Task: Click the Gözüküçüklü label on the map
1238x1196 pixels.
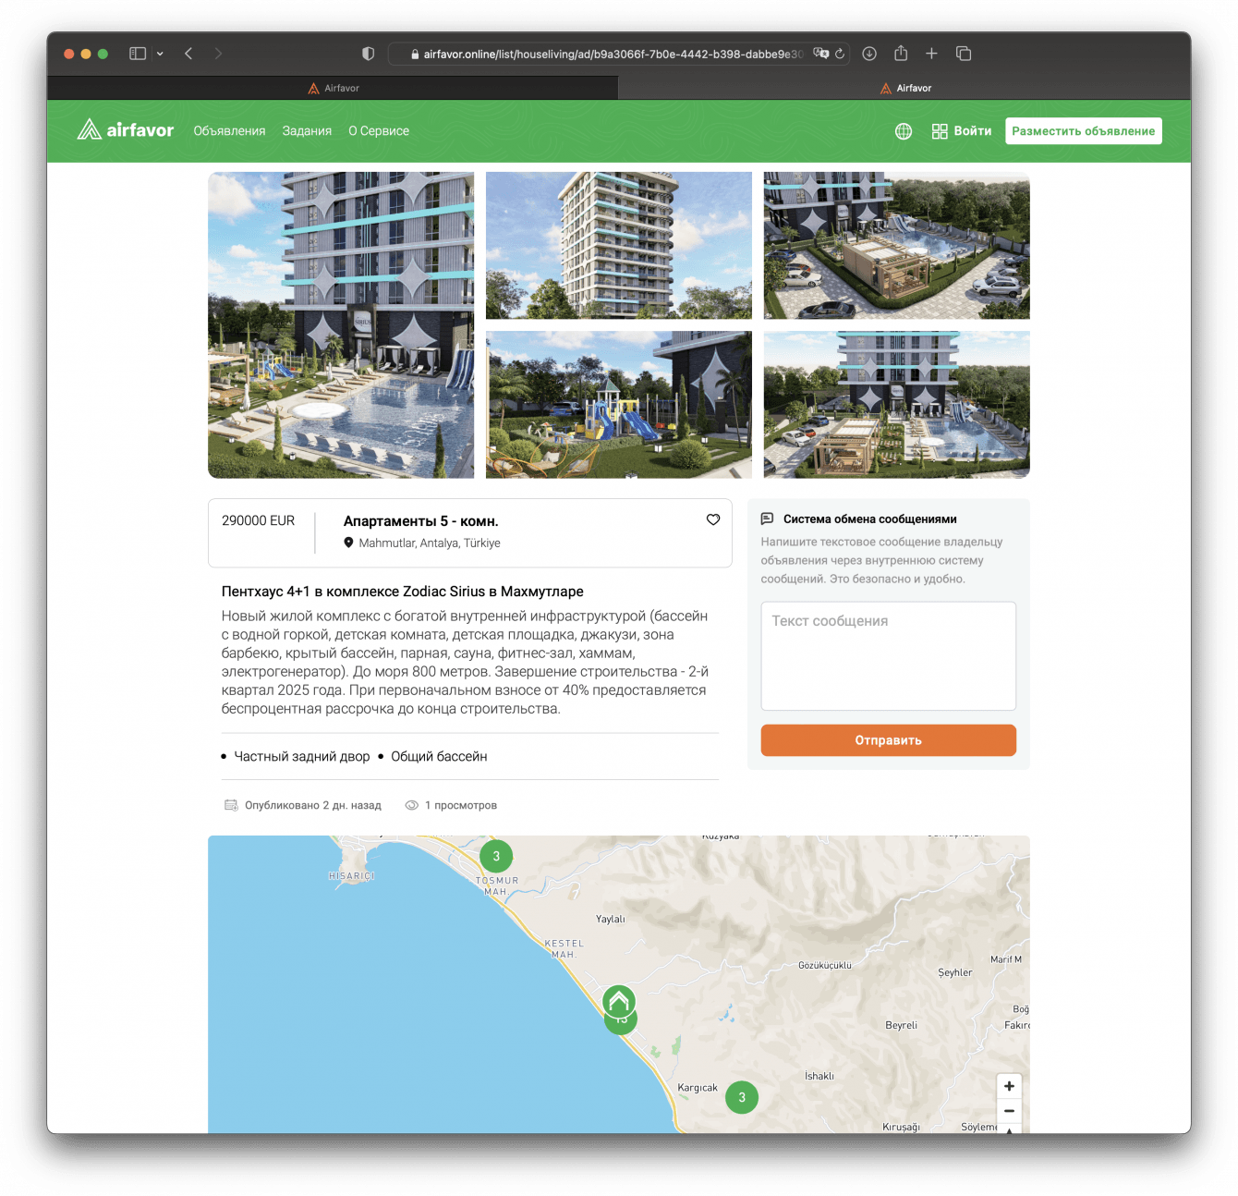Action: (x=825, y=965)
